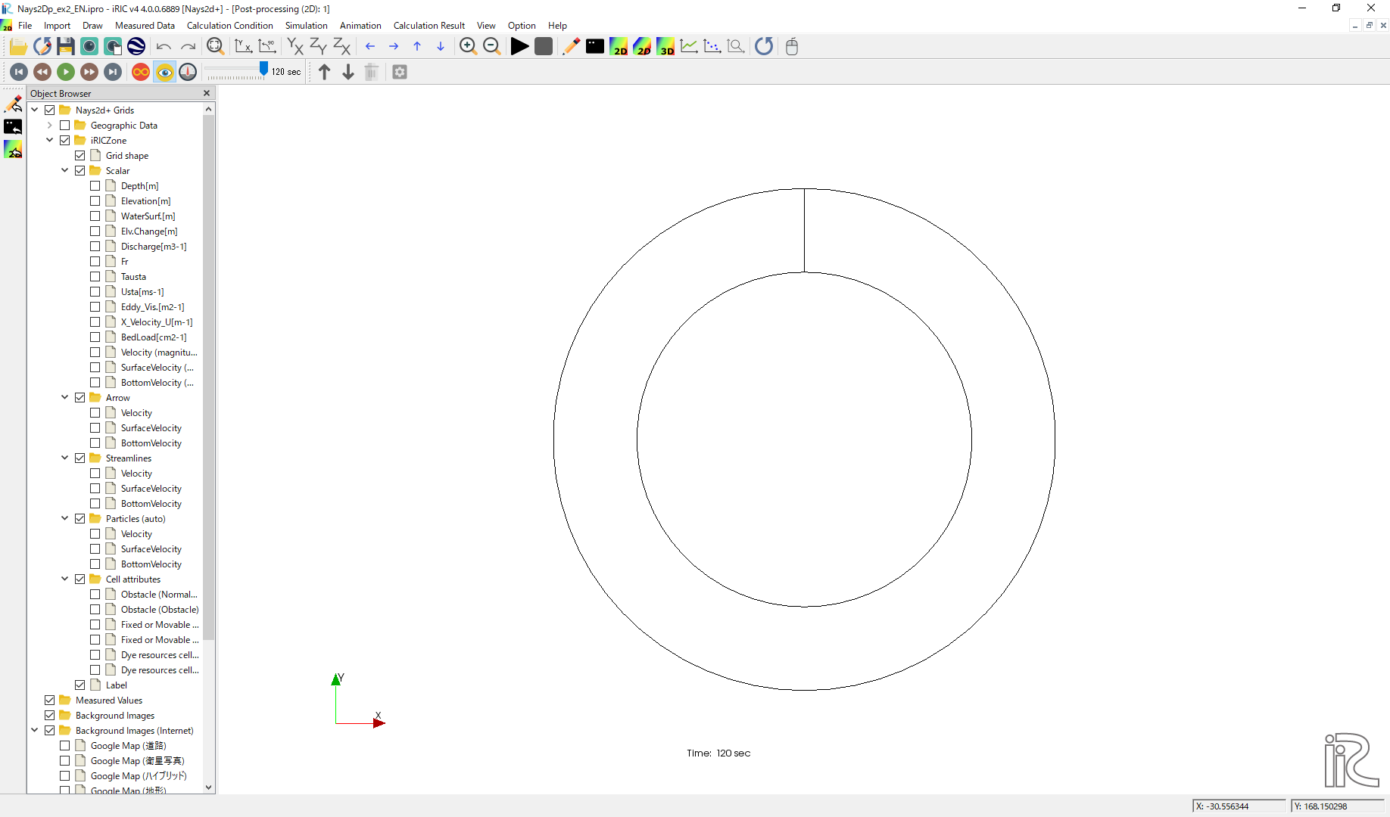Viewport: 1390px width, 817px height.
Task: Open the pre-processing pencil icon
Action: 572,46
